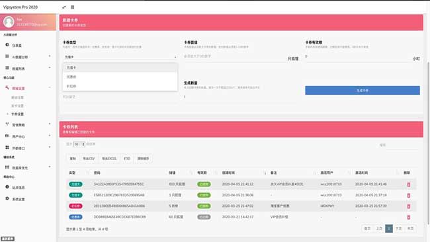430x242 pixels.
Task: Go to the last page (末页)
Action: pyautogui.click(x=410, y=229)
